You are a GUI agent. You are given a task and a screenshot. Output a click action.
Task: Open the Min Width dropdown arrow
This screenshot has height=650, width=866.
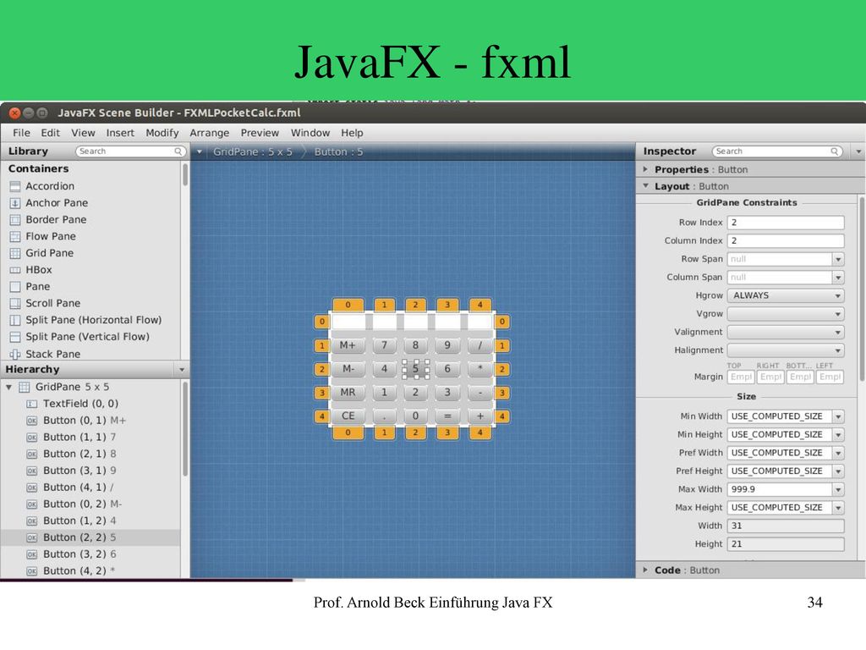click(838, 416)
